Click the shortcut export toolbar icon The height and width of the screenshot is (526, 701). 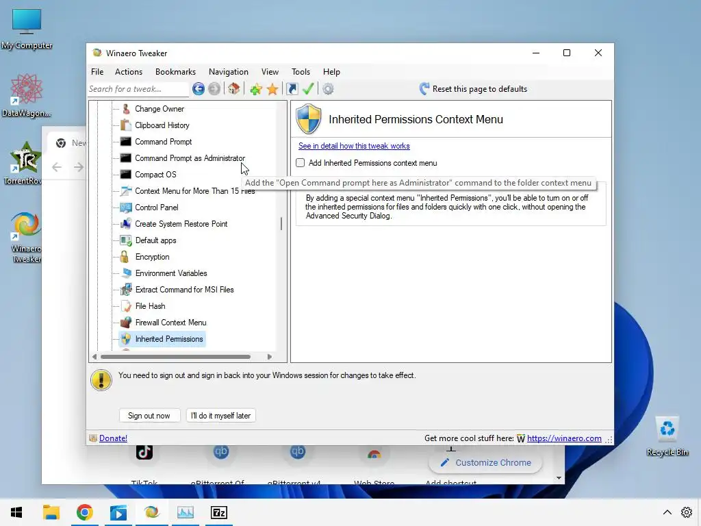(292, 89)
